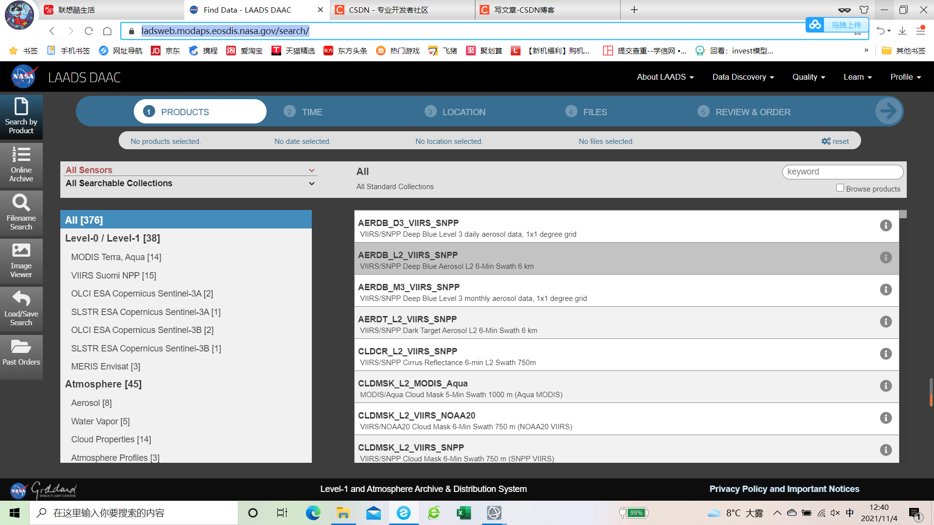Click the next arrow beside REVIEW & ORDER

point(888,111)
